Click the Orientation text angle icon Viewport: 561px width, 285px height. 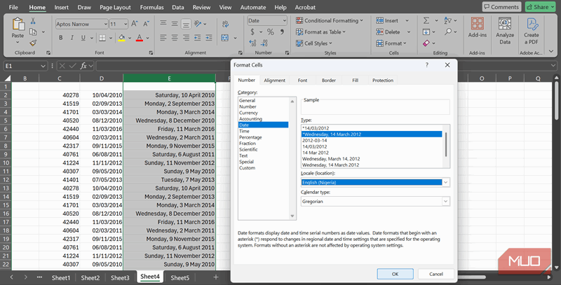click(198, 24)
